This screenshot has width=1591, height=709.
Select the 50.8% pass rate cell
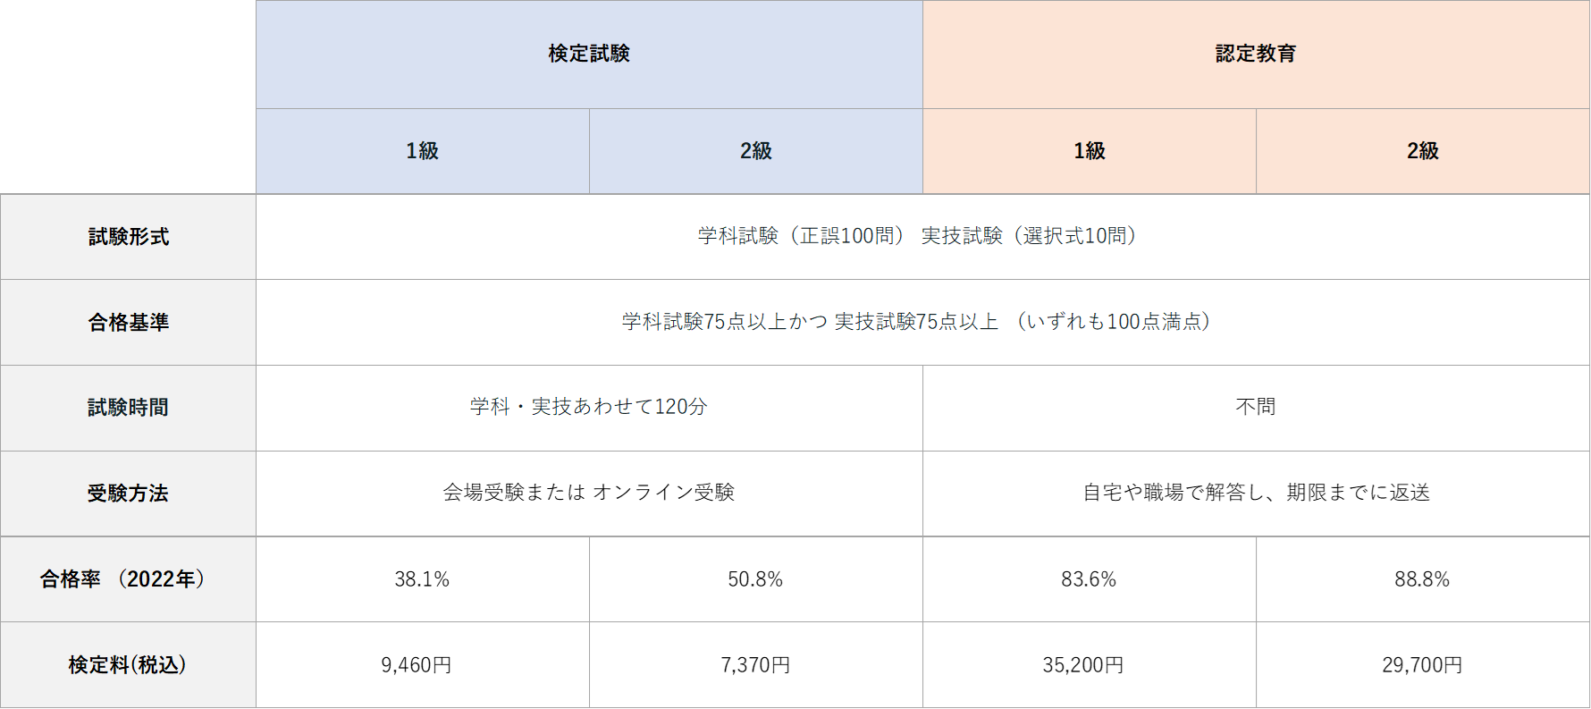756,579
